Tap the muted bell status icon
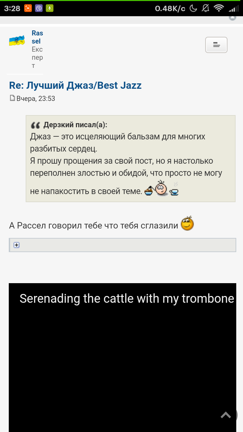Image resolution: width=243 pixels, height=432 pixels. click(x=206, y=8)
